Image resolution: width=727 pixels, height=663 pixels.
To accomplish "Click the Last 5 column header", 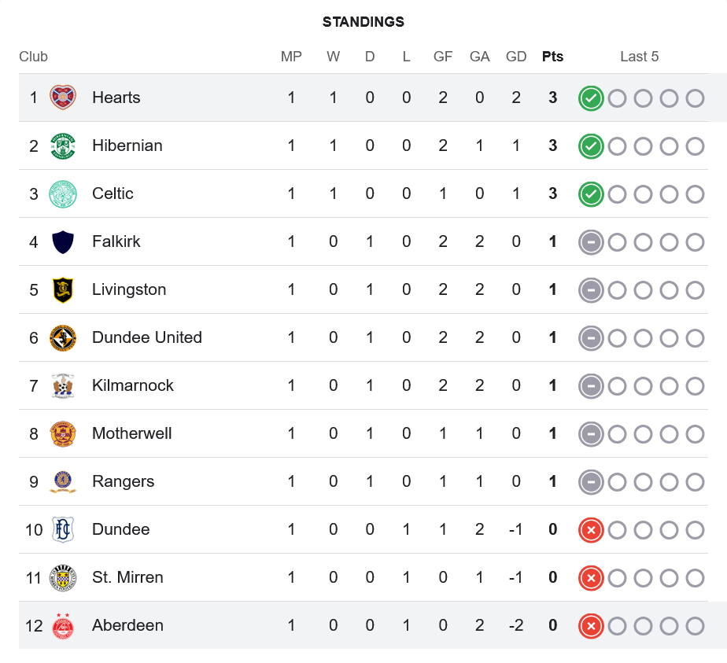I will (639, 57).
